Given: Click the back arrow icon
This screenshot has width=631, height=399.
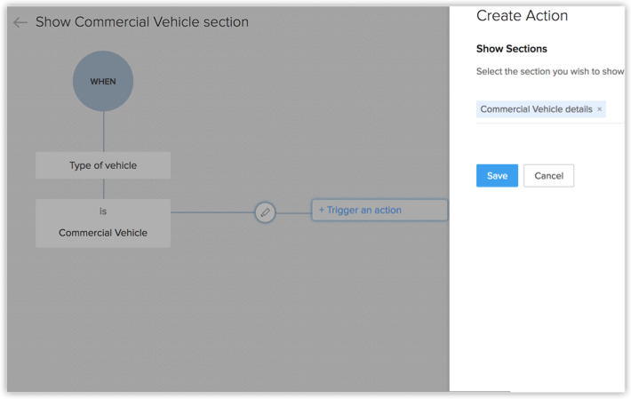Looking at the screenshot, I should 20,22.
